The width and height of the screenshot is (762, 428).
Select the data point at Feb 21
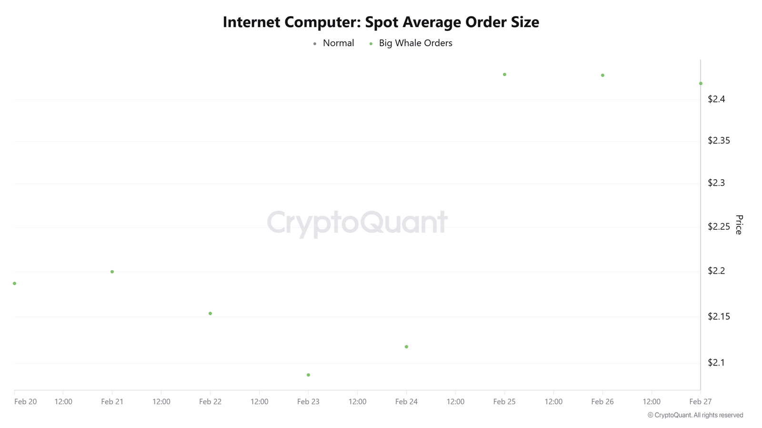point(112,272)
